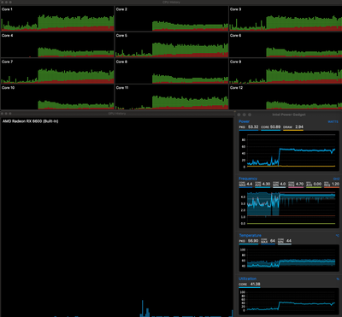The image size is (342, 317).
Task: Click the Core 5 usage graph
Action: pyautogui.click(x=172, y=44)
